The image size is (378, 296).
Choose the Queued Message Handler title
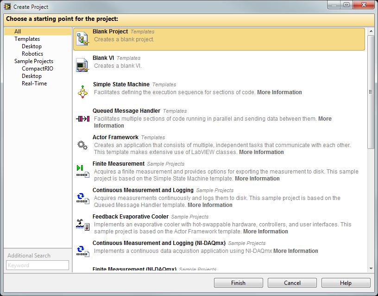(126, 111)
